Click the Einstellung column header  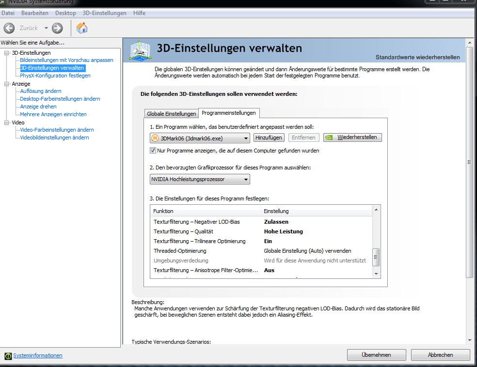tap(317, 211)
